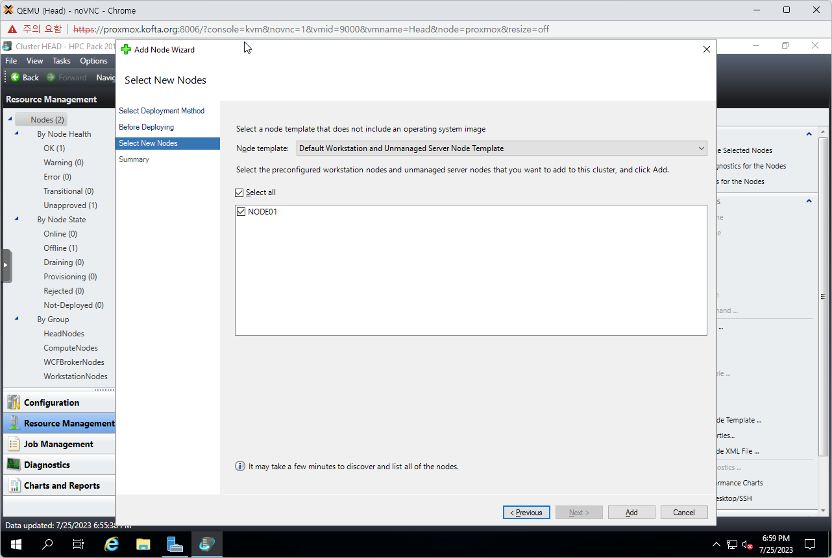Uncheck the Select all checkbox
Screen dimensions: 832x558
240,192
